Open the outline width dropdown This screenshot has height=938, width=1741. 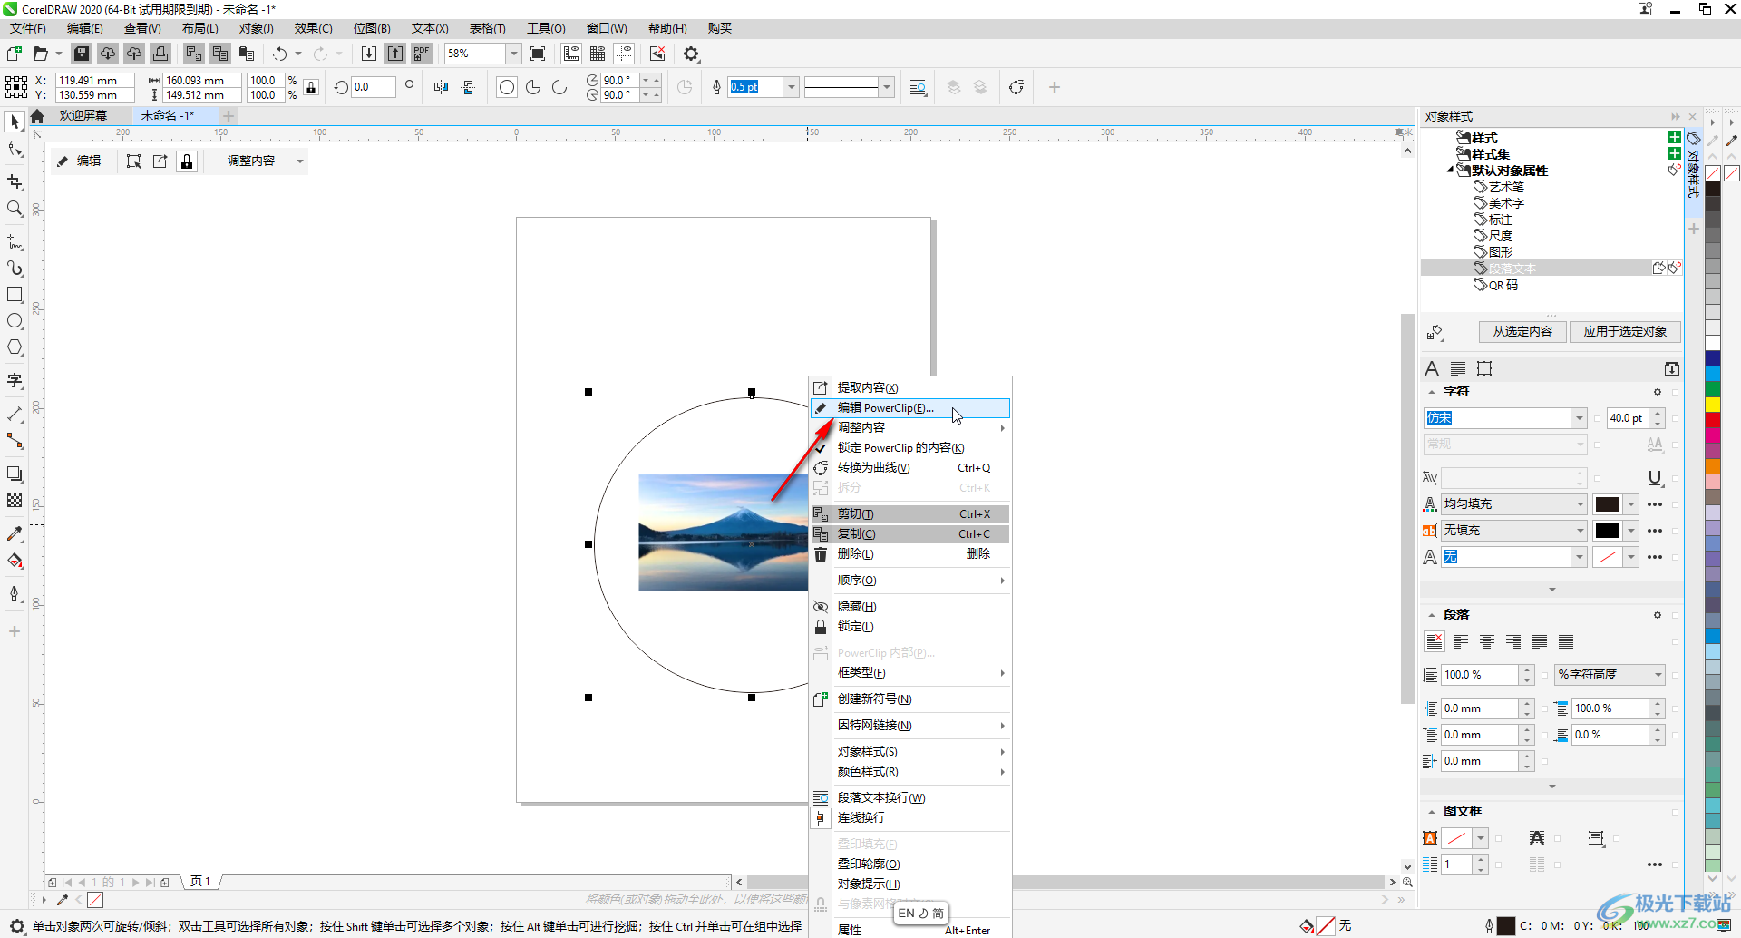coord(792,87)
